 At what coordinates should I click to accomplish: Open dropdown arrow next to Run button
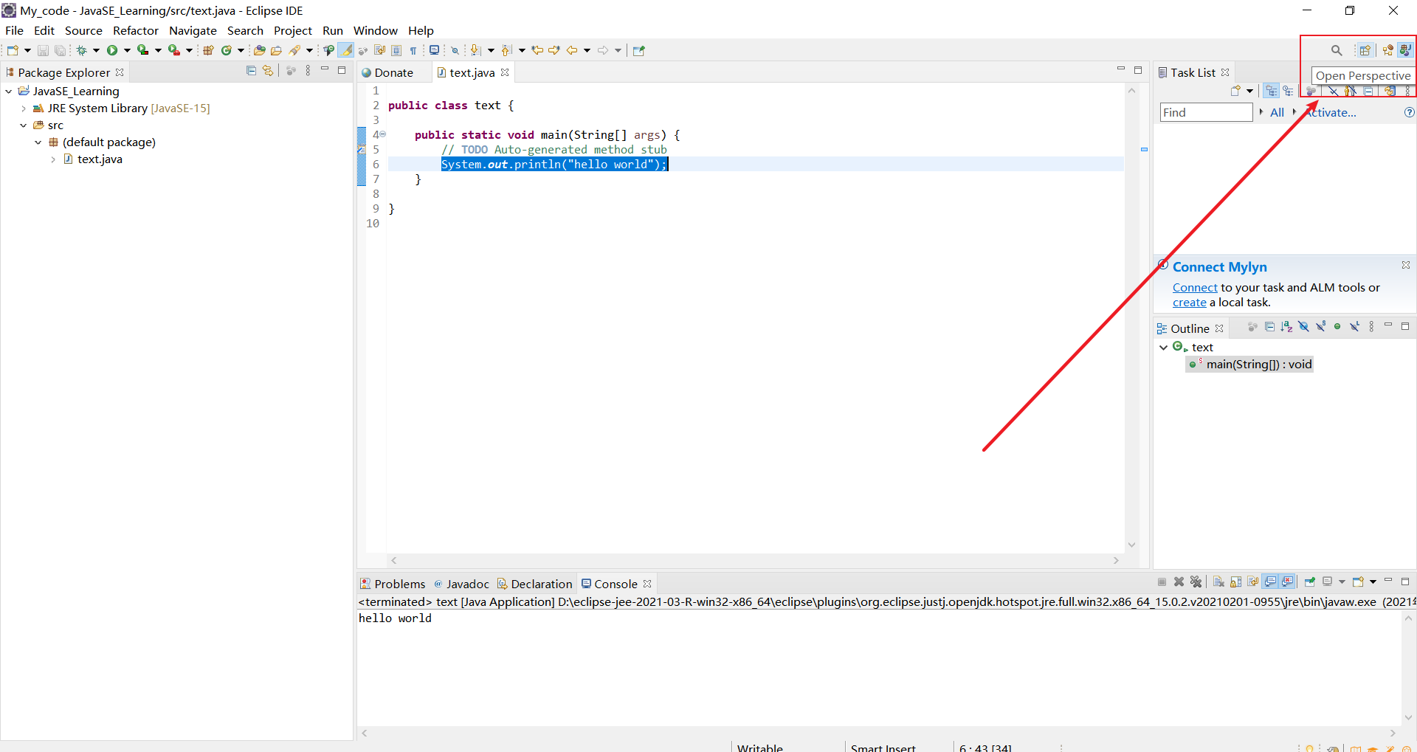pos(127,50)
